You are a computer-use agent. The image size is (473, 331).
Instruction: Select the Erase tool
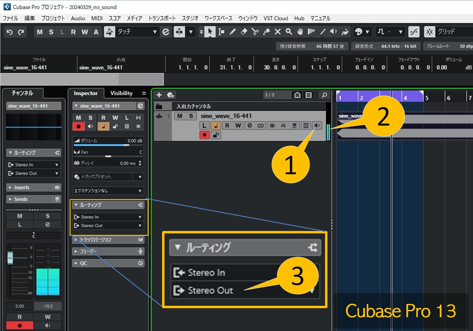click(x=244, y=32)
